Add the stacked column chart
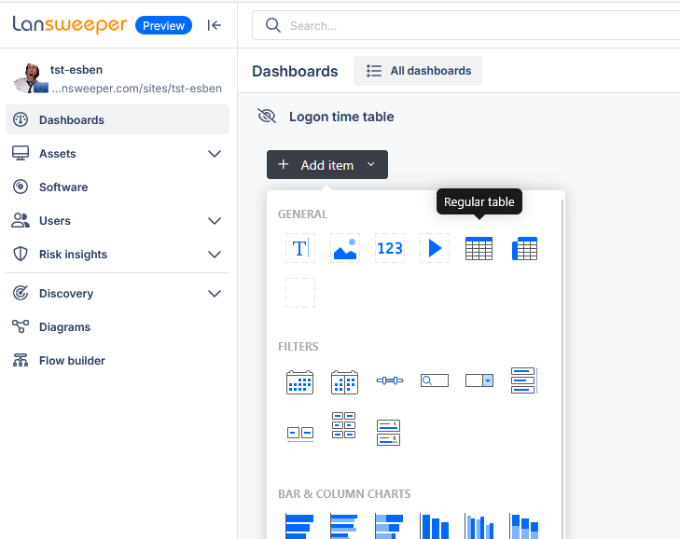The width and height of the screenshot is (680, 539). [x=524, y=526]
